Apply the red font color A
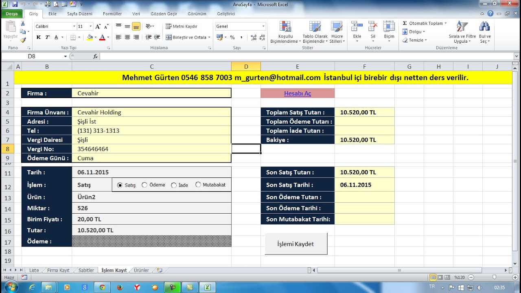This screenshot has height=293, width=521. click(102, 37)
